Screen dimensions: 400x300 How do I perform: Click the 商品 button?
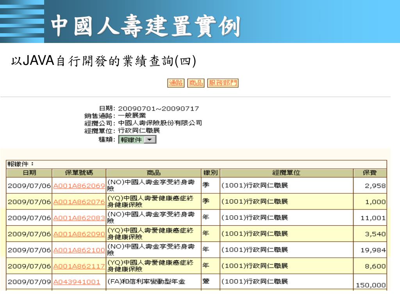click(x=196, y=83)
